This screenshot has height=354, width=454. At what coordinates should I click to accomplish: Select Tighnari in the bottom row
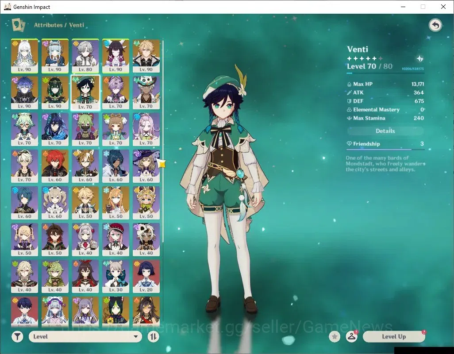(116, 311)
